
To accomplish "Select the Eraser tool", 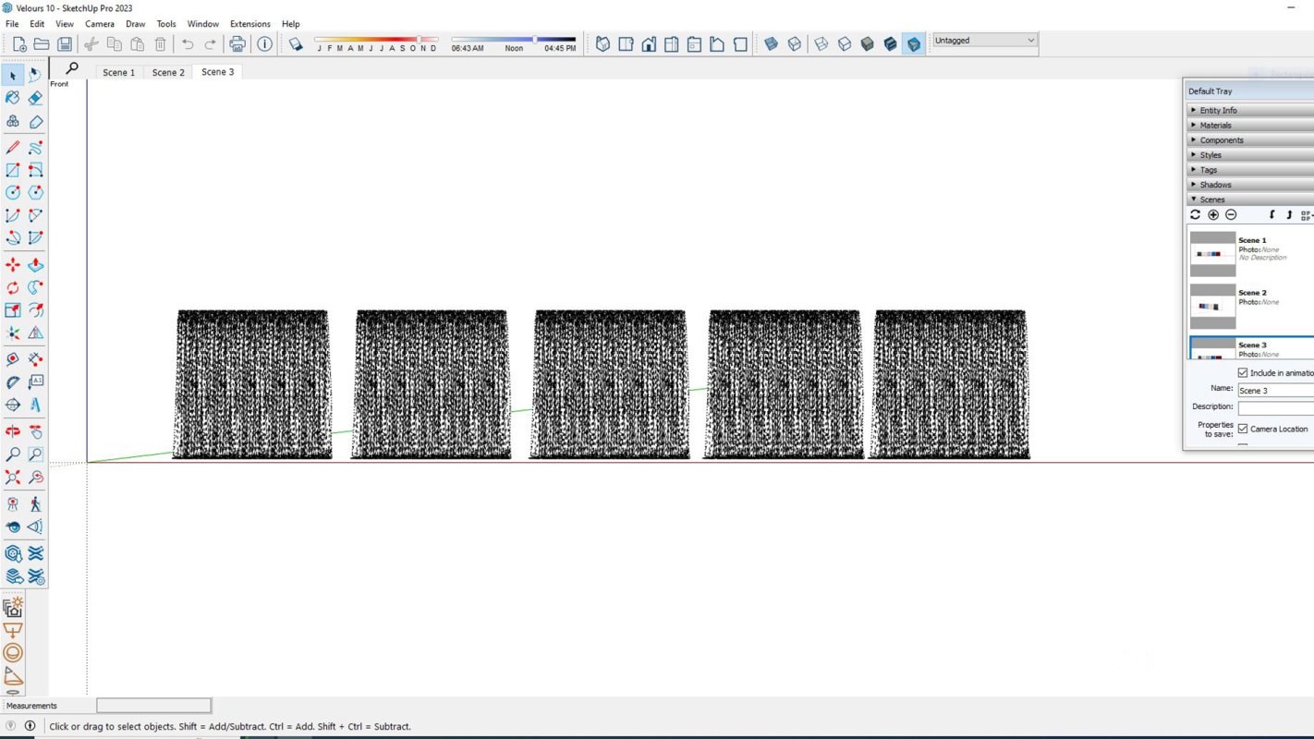I will pos(35,98).
